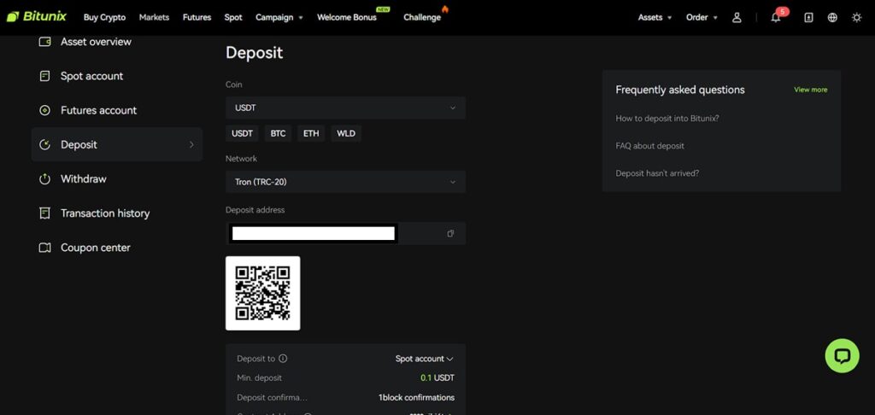
Task: Click the Asset overview wallet icon
Action: point(44,42)
